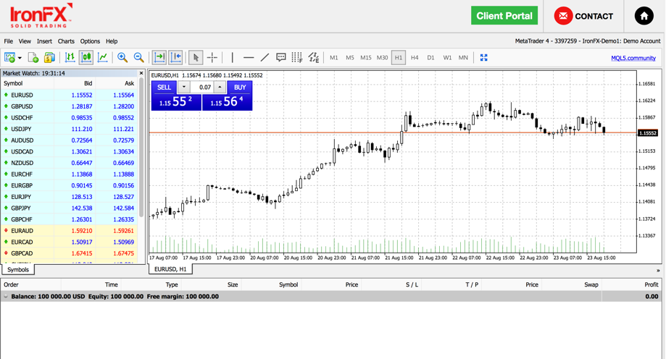Switch chart to bar chart view
The width and height of the screenshot is (666, 359).
70,57
